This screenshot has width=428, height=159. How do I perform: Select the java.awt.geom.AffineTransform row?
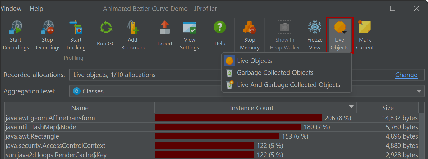click(x=211, y=118)
